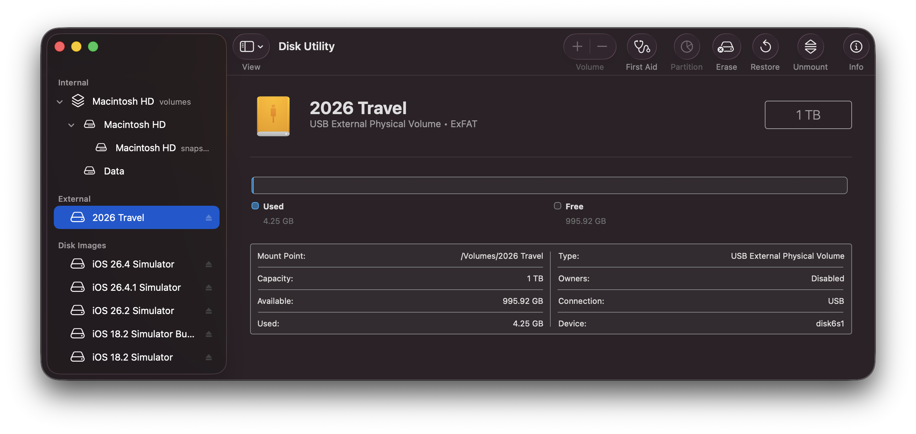Eject iOS 18.2 Simulator Bu... image
Screen dimensions: 916x434
209,334
